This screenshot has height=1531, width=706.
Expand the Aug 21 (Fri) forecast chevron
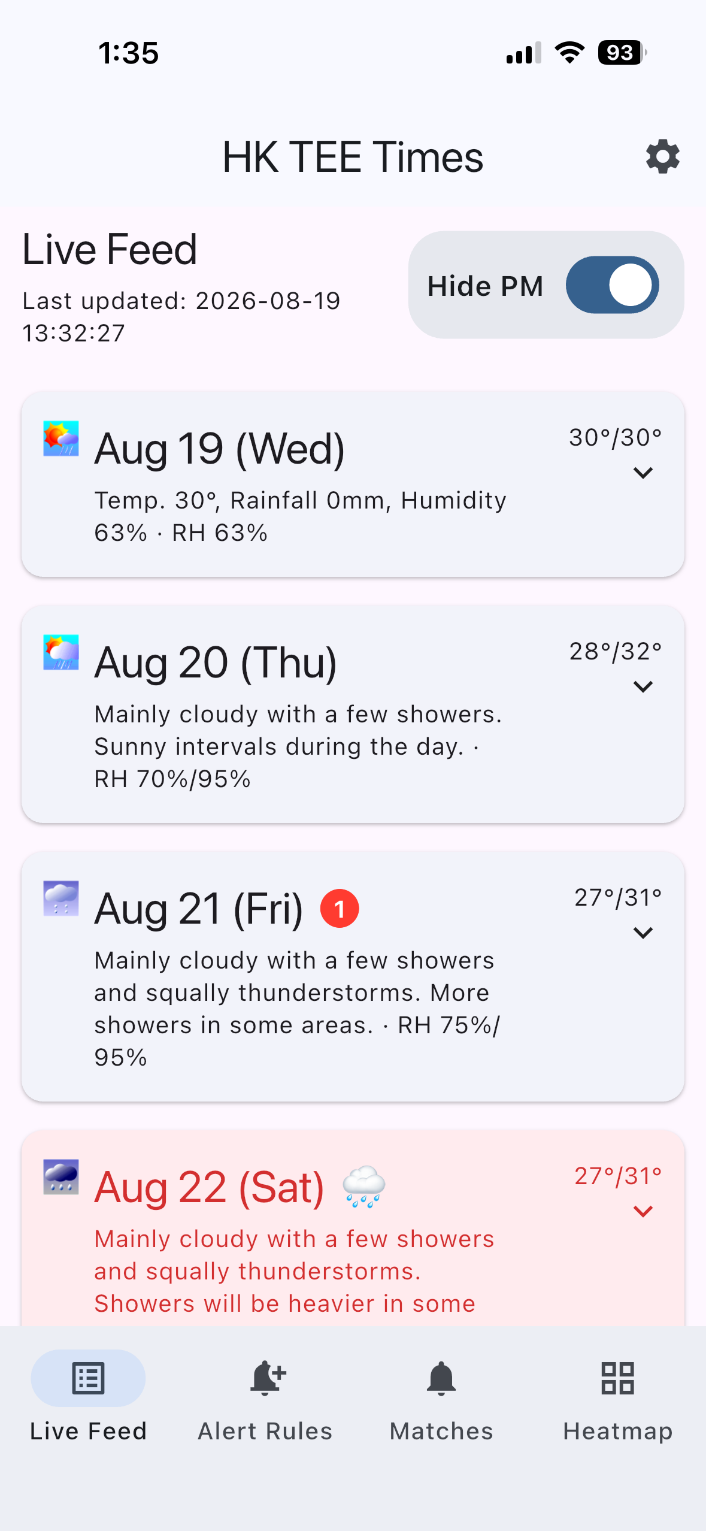click(643, 933)
